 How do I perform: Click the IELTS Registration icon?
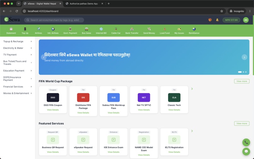174,140
